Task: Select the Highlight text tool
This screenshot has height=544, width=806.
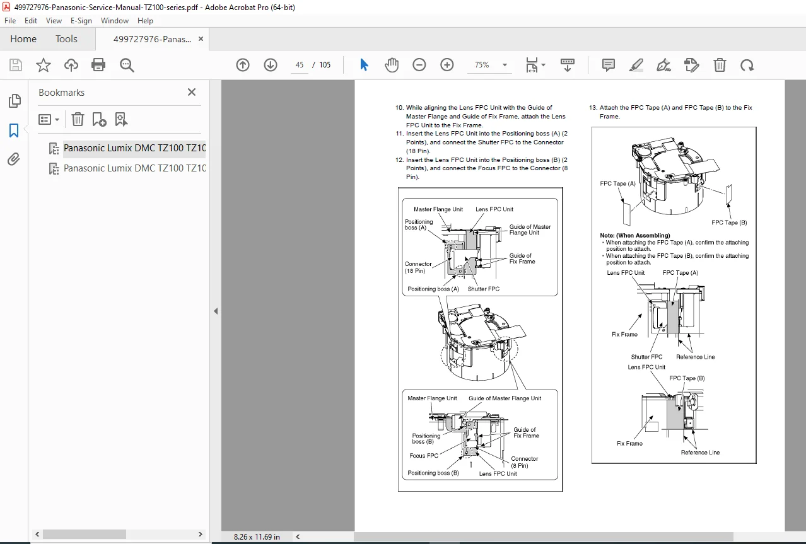Action: pyautogui.click(x=636, y=65)
